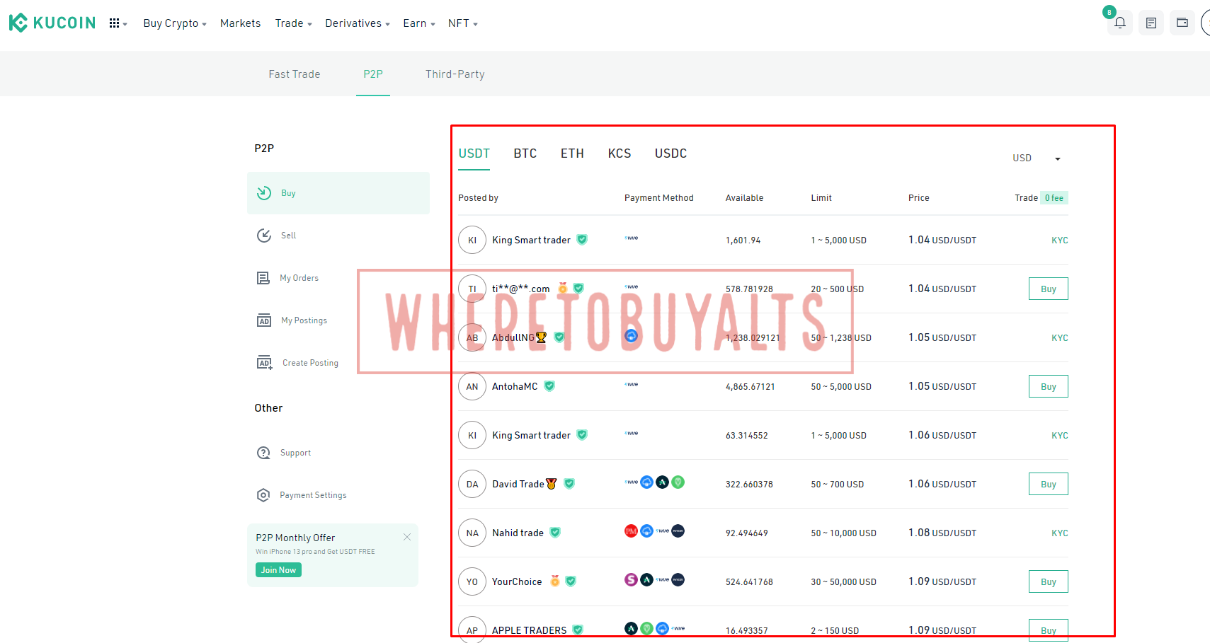This screenshot has height=643, width=1210.
Task: Buy from David Trade at 1.06
Action: 1048,484
